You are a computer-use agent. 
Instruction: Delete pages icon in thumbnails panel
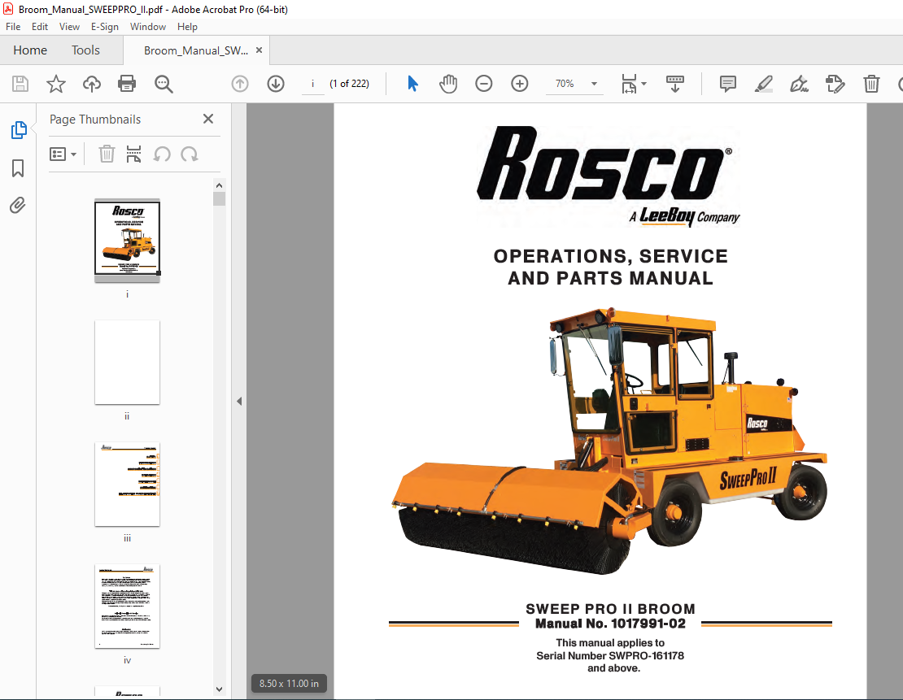point(107,154)
